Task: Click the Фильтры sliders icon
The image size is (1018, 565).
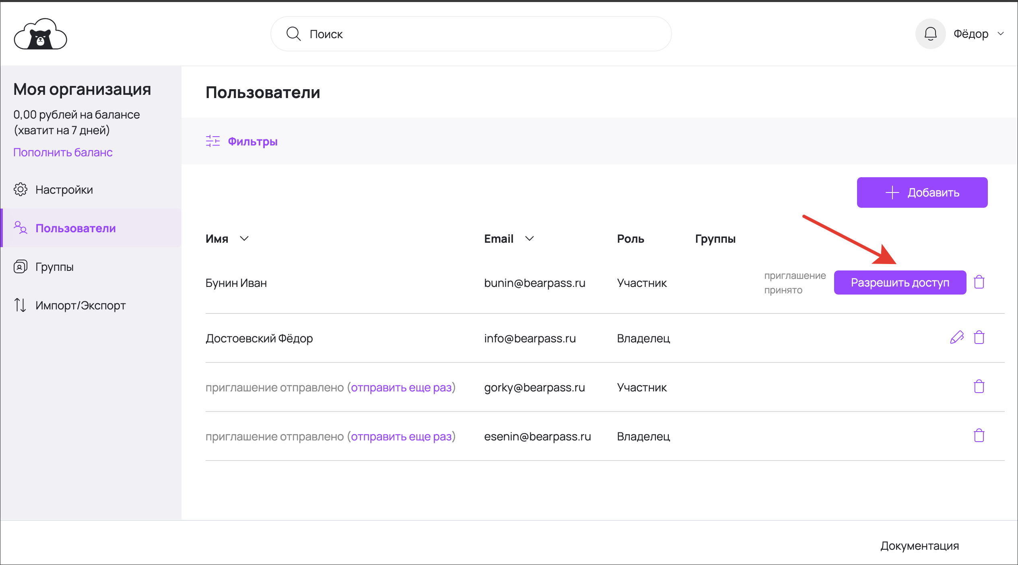Action: point(212,141)
